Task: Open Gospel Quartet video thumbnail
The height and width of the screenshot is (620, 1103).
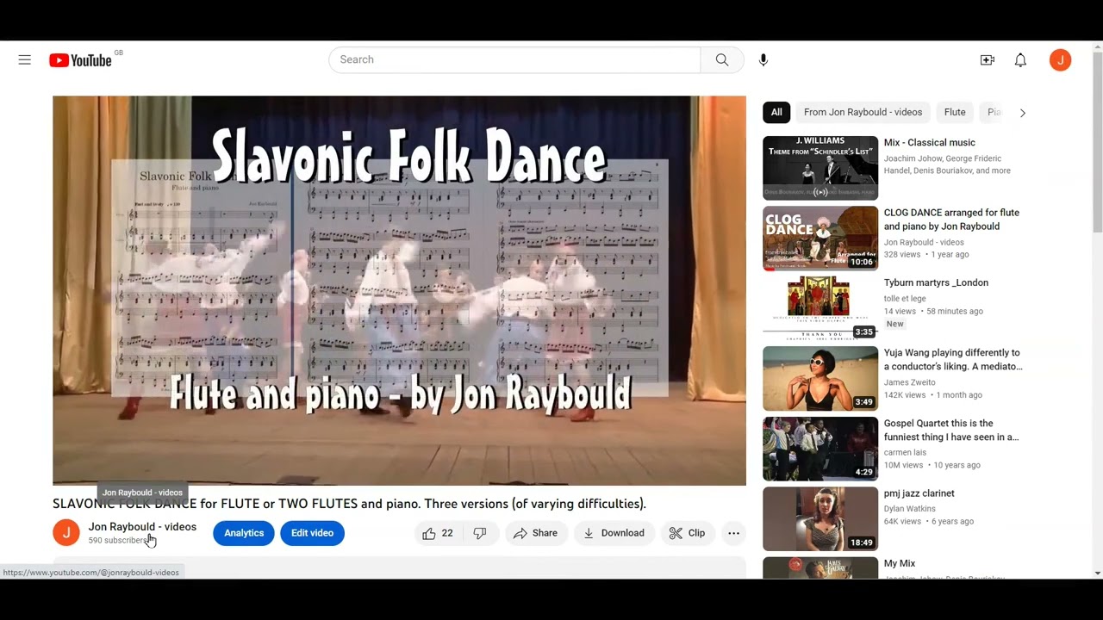Action: point(820,449)
